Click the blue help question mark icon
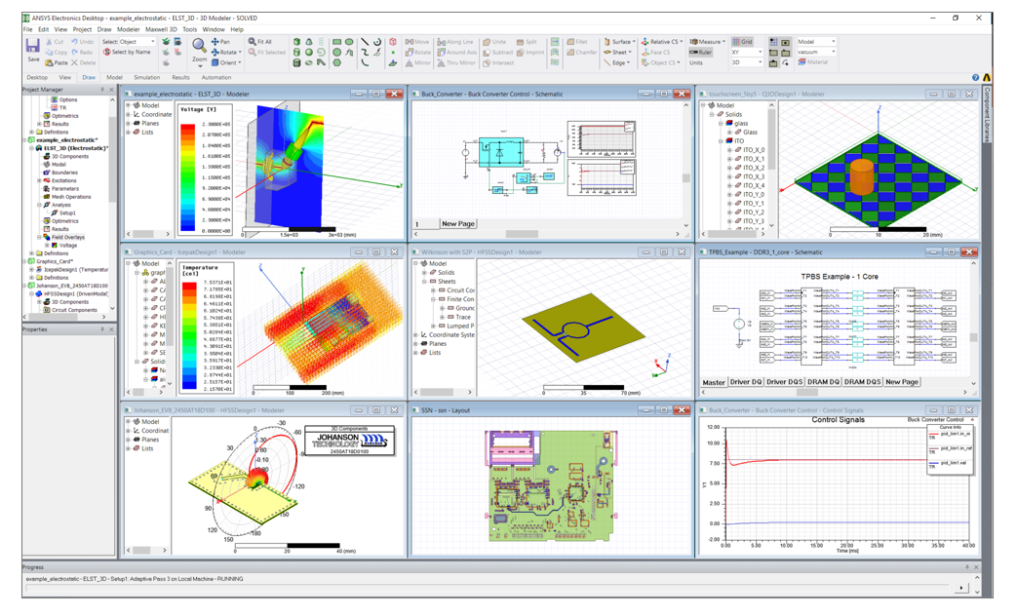Screen dimensions: 1017x616 tap(975, 77)
